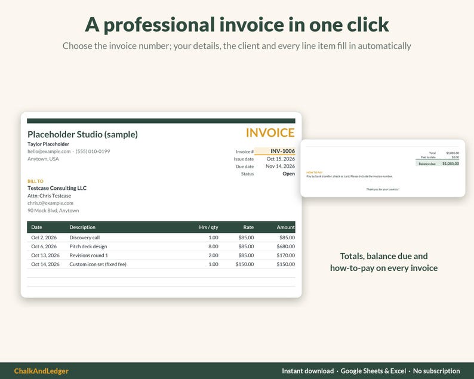
Task: Click the "Due date" label
Action: point(245,167)
